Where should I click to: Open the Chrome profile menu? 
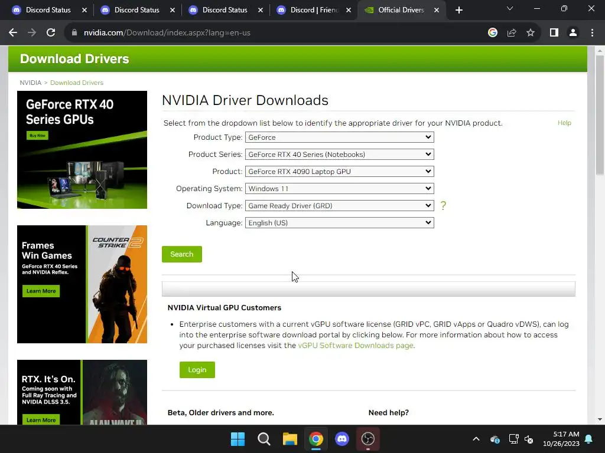tap(573, 33)
